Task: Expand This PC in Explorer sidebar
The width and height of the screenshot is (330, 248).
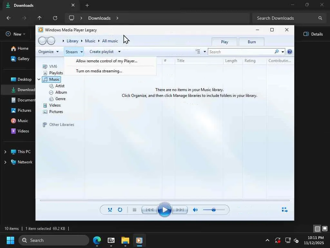Action: 5,152
